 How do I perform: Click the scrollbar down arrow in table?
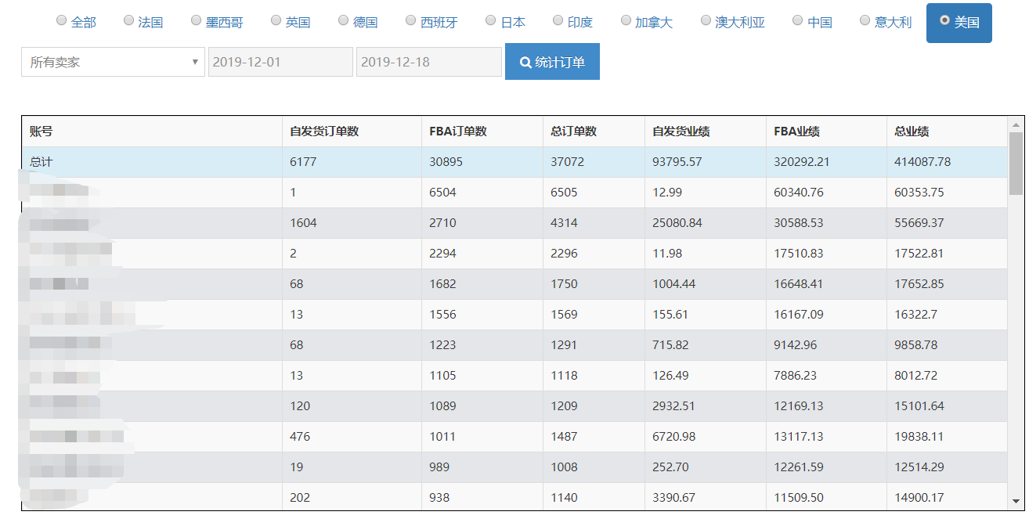click(x=1016, y=501)
